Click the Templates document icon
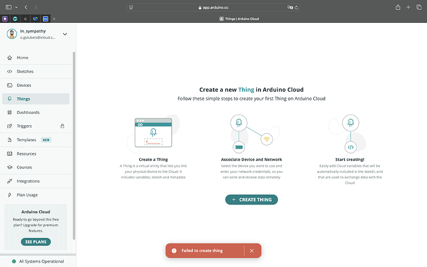Viewport: 427px width, 267px height. [x=9, y=140]
